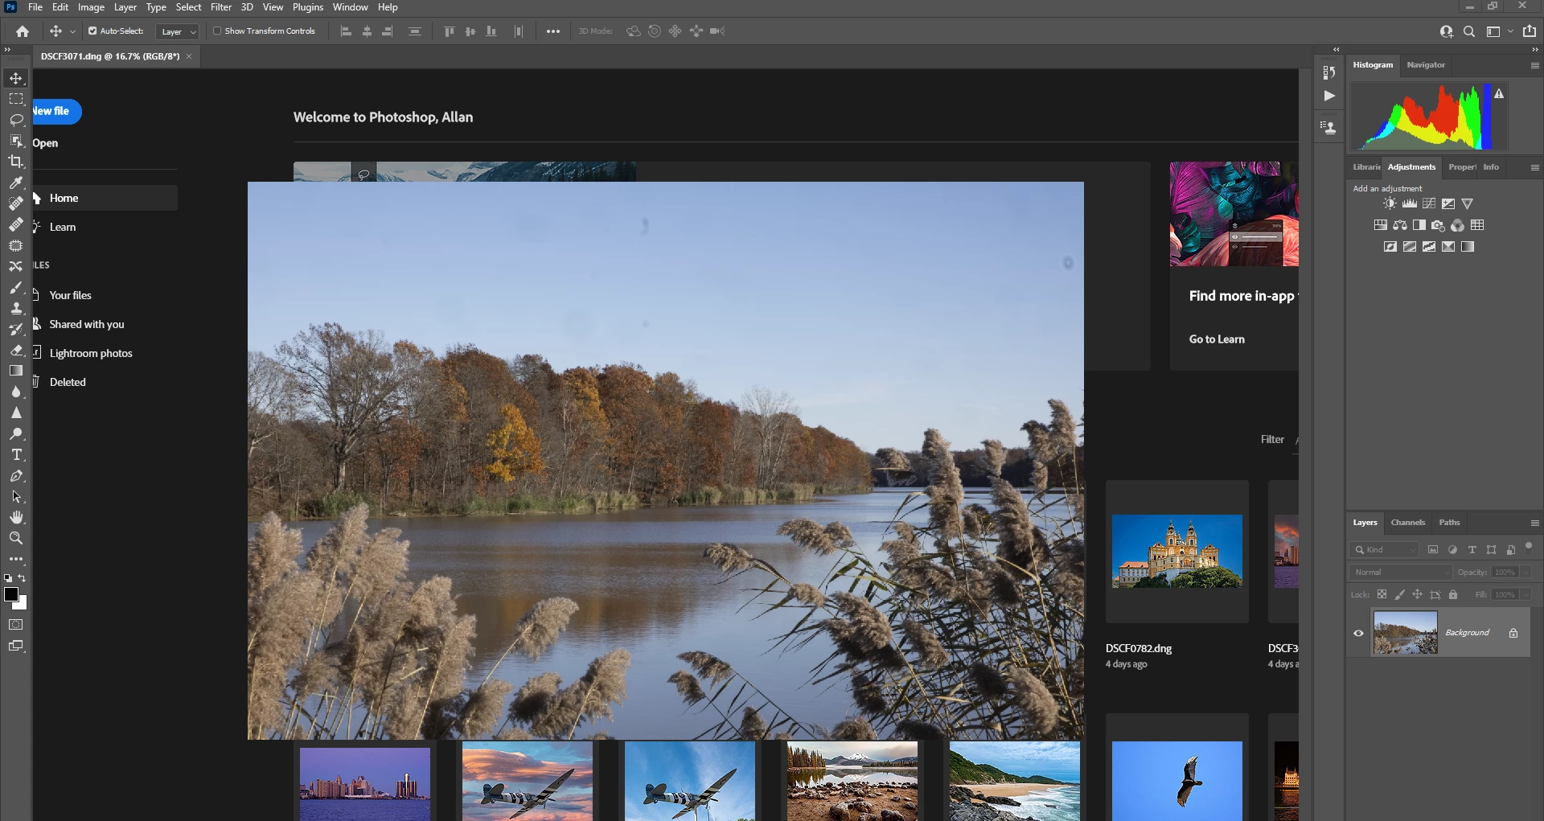
Task: Choose the Object Selection tool
Action: click(x=16, y=141)
